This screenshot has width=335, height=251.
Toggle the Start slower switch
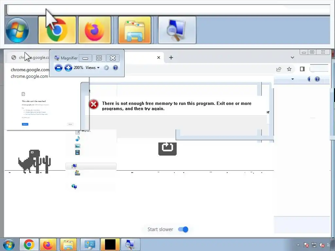pyautogui.click(x=183, y=229)
